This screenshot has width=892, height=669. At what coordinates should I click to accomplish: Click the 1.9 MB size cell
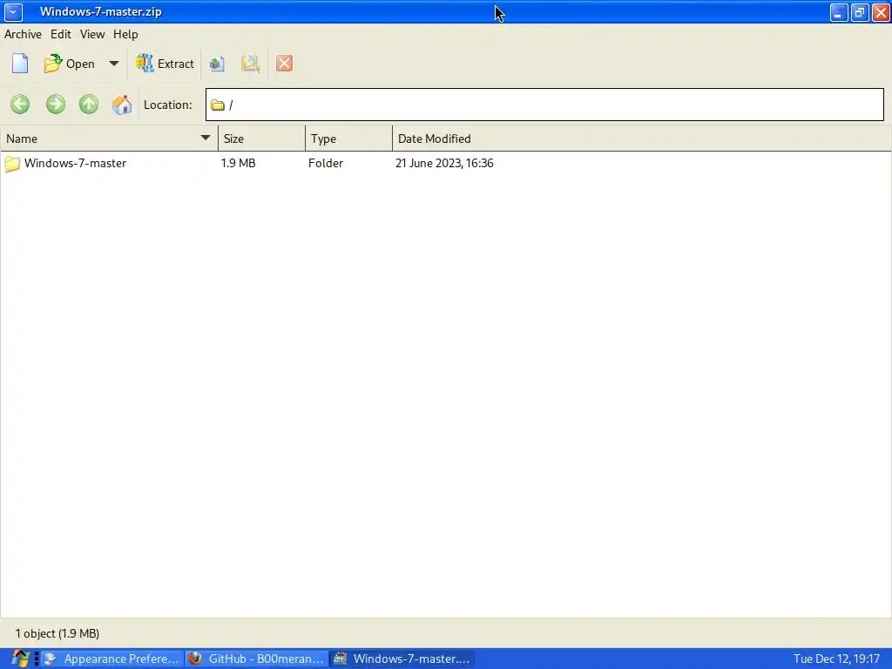coord(238,163)
